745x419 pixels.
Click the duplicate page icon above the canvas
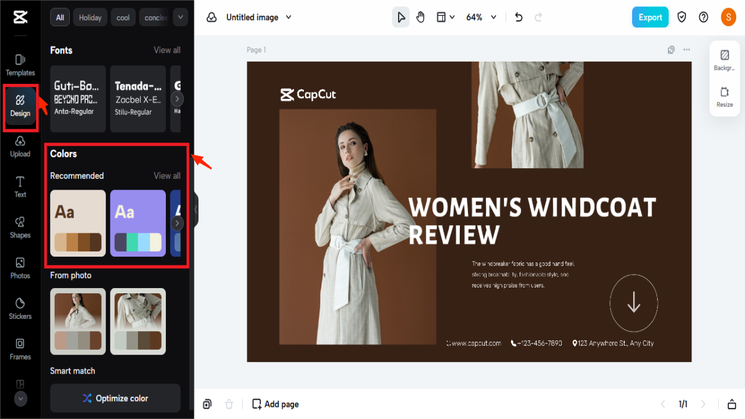[671, 50]
